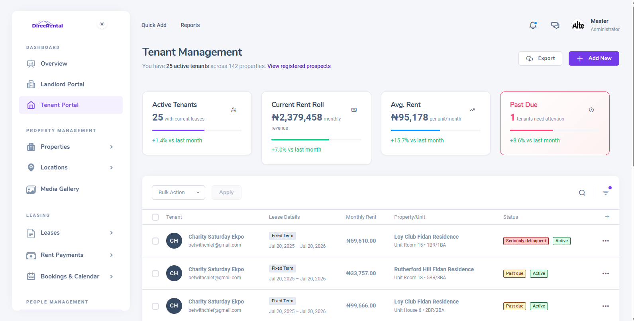Open the table filter icon
Viewport: 634px width, 321px height.
[x=606, y=193]
